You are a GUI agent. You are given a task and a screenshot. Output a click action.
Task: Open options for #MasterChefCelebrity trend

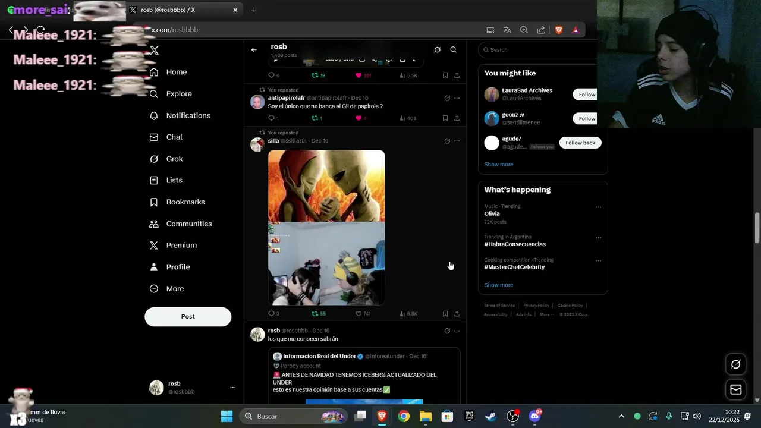(598, 260)
